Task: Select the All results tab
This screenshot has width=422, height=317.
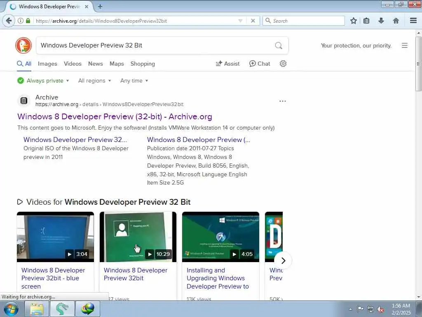Action: coord(24,64)
